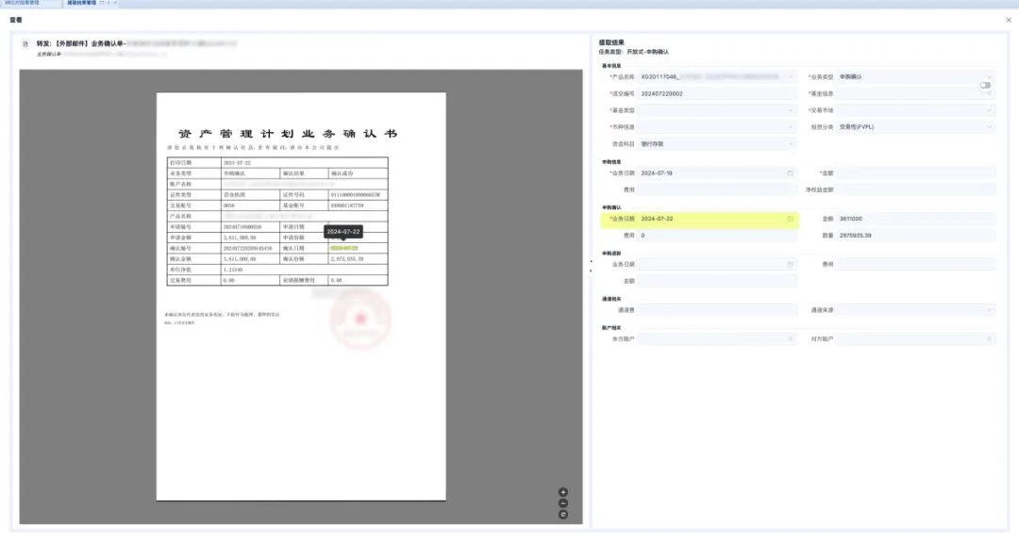
Task: Click the 提取结果 panel heading
Action: [611, 42]
